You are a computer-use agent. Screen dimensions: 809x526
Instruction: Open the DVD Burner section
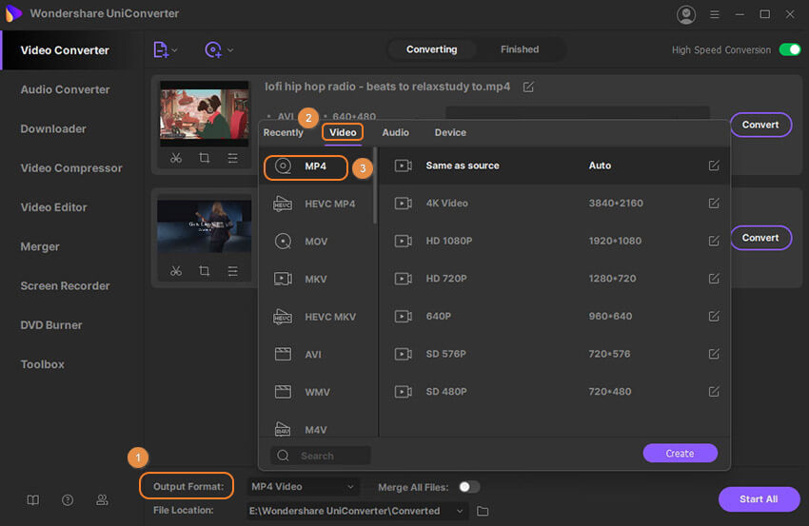(x=51, y=325)
